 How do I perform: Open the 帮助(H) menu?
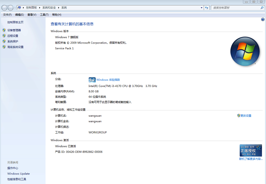[57, 15]
